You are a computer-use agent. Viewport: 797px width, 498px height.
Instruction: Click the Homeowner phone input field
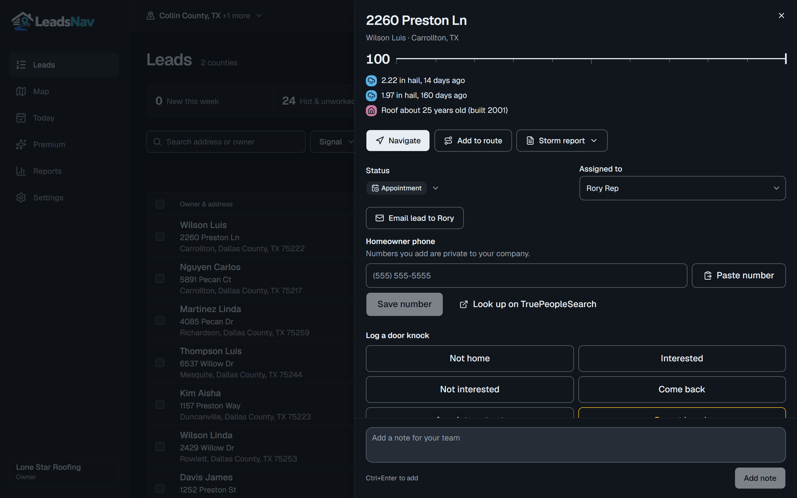point(526,276)
